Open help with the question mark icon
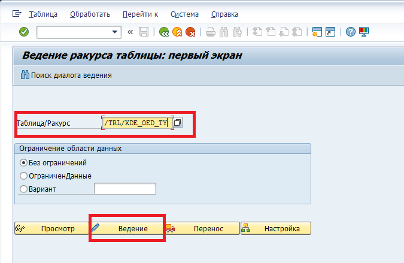Image resolution: width=404 pixels, height=263 pixels. pyautogui.click(x=351, y=32)
